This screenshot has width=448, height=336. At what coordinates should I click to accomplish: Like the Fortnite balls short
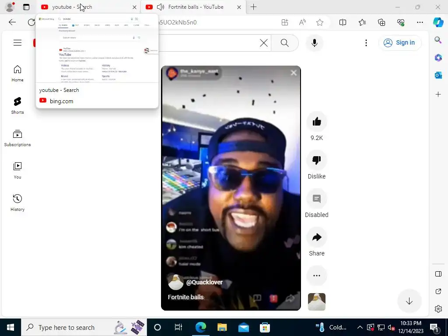(317, 122)
